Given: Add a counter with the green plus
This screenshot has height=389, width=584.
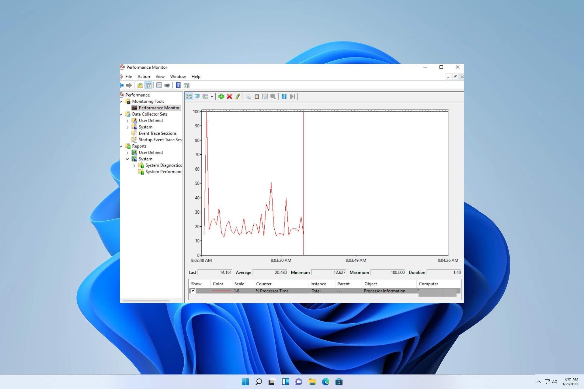Looking at the screenshot, I should pos(221,96).
